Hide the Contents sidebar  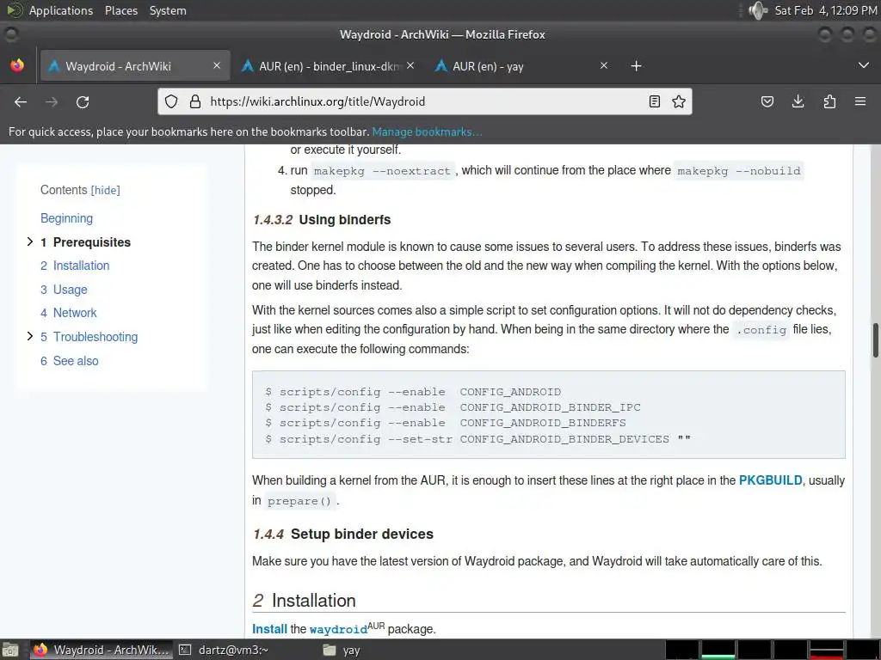(x=106, y=190)
